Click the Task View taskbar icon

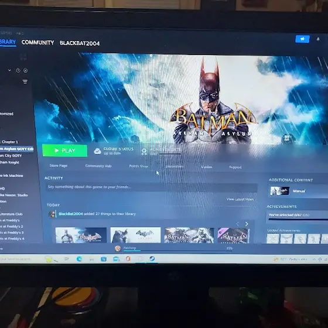(67, 259)
